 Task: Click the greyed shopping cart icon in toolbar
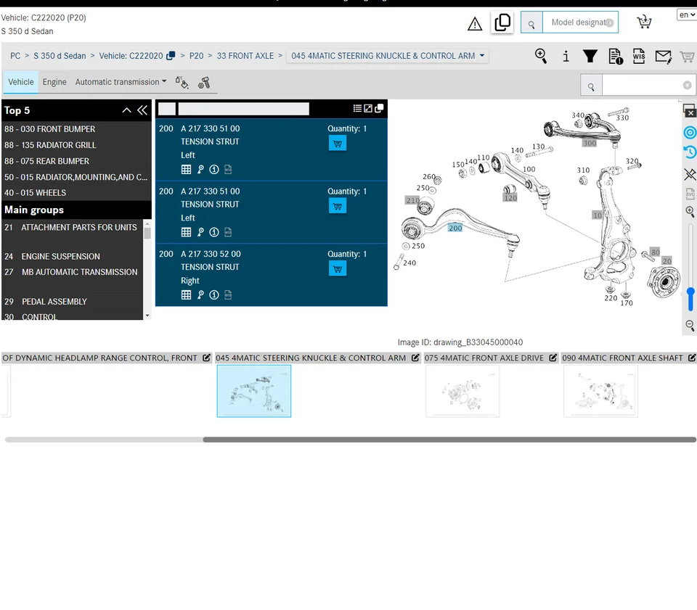(687, 57)
